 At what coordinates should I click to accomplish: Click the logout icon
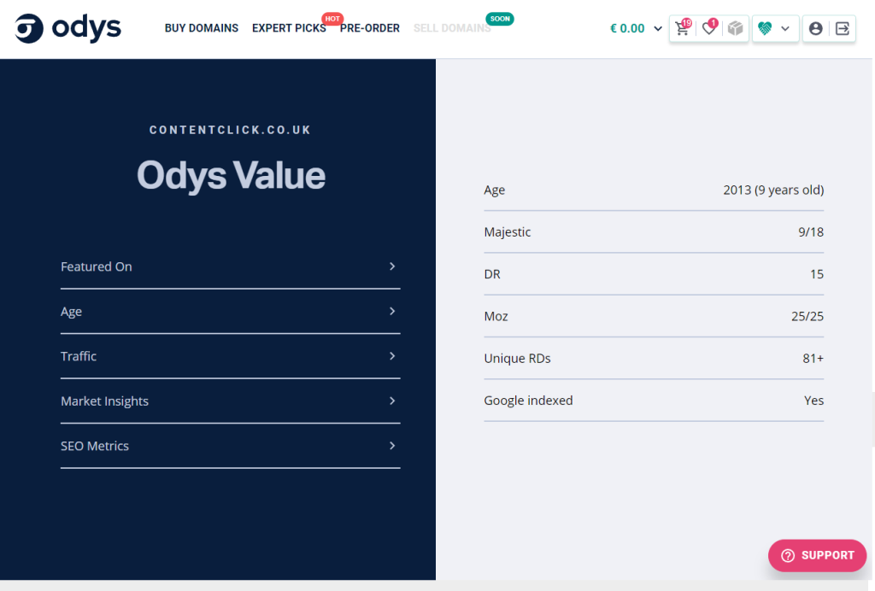(x=842, y=28)
